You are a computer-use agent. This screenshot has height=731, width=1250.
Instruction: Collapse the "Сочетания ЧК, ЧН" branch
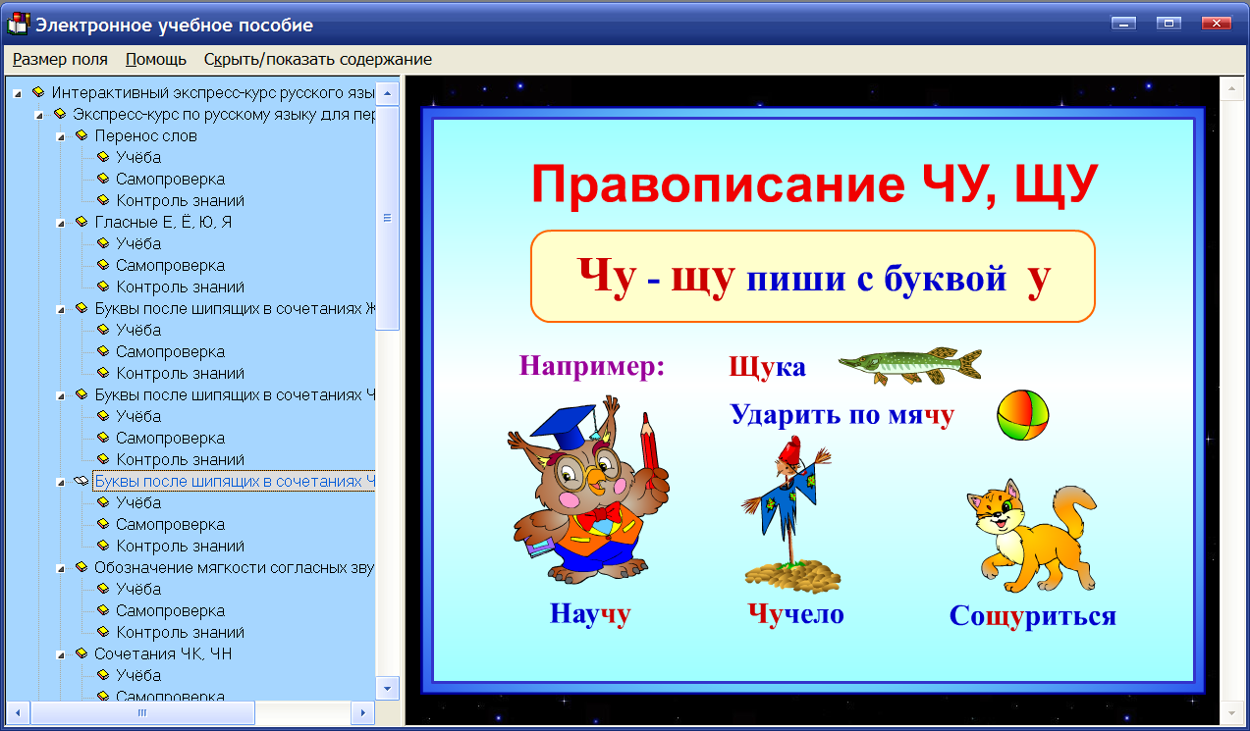(63, 653)
